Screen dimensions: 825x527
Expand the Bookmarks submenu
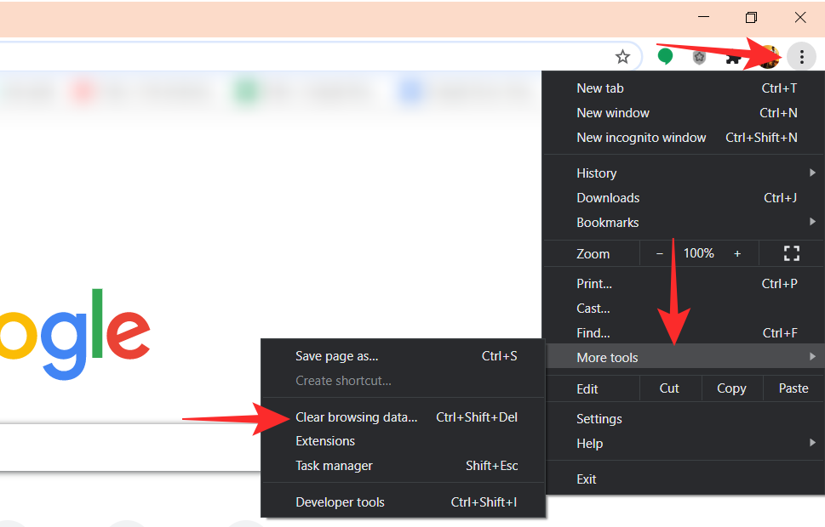click(x=683, y=223)
